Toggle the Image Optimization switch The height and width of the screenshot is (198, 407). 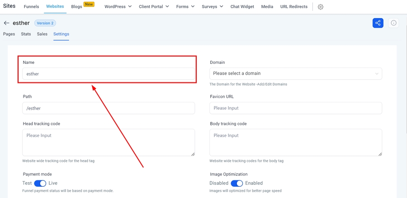coord(237,183)
